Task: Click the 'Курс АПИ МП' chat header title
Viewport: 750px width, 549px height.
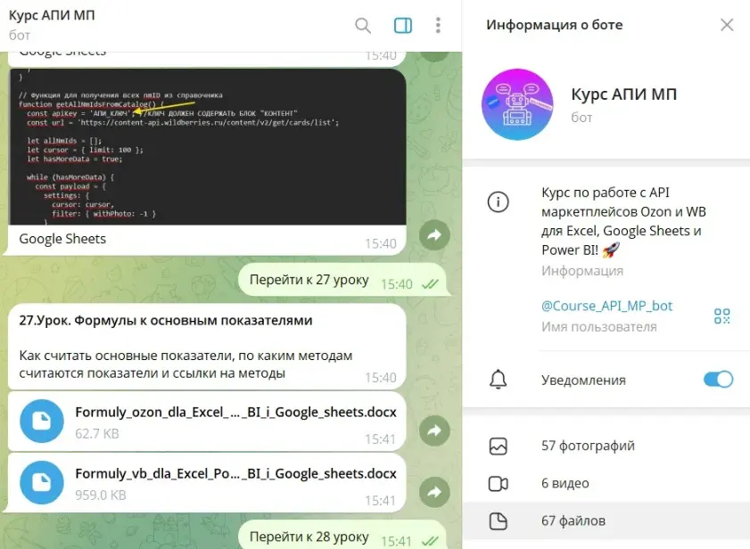Action: [x=52, y=15]
